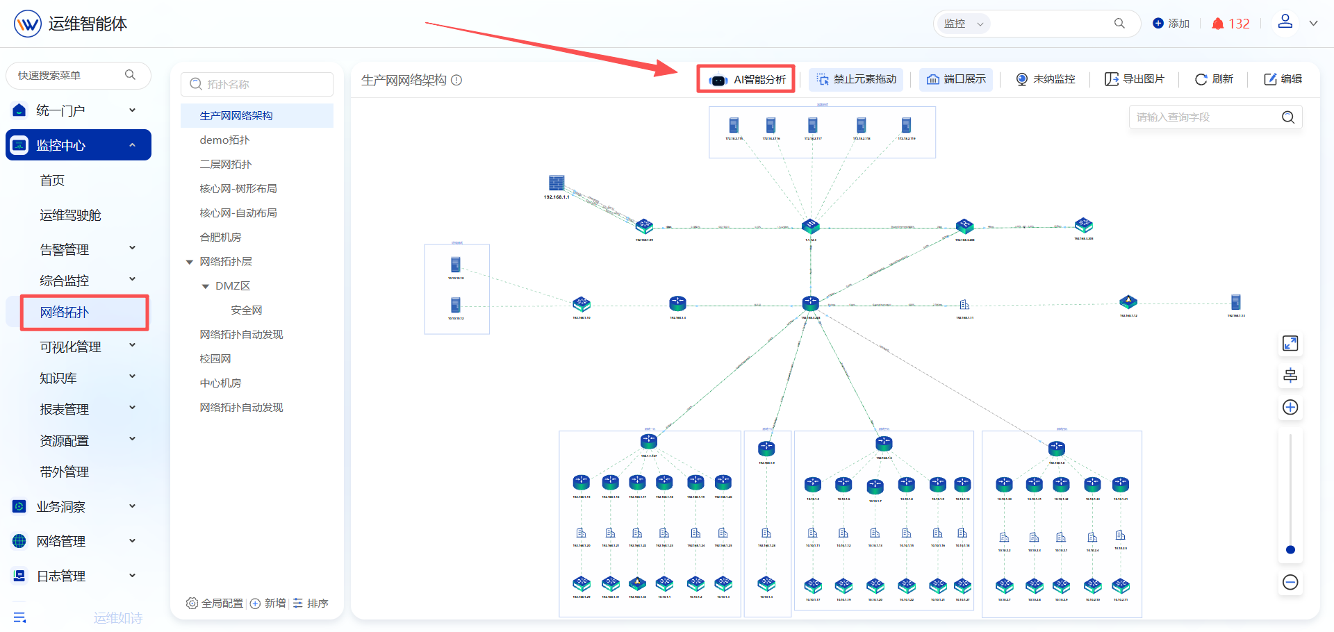Click the 192.168.1.99 switch node

click(644, 226)
